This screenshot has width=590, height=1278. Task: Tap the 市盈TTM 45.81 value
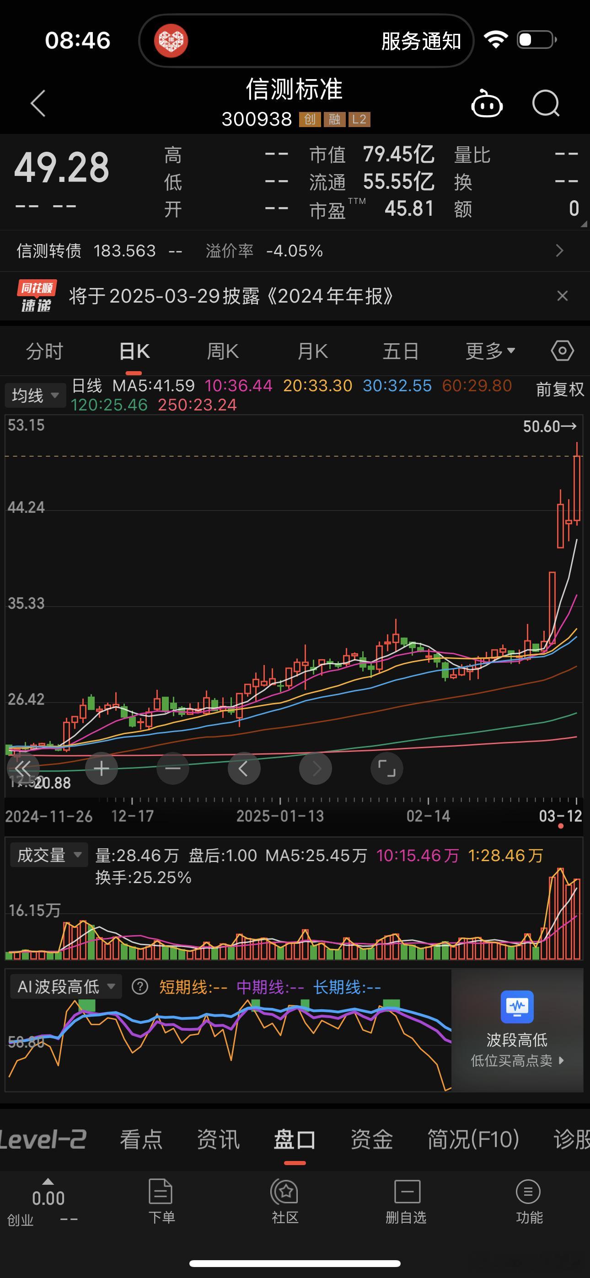[409, 209]
